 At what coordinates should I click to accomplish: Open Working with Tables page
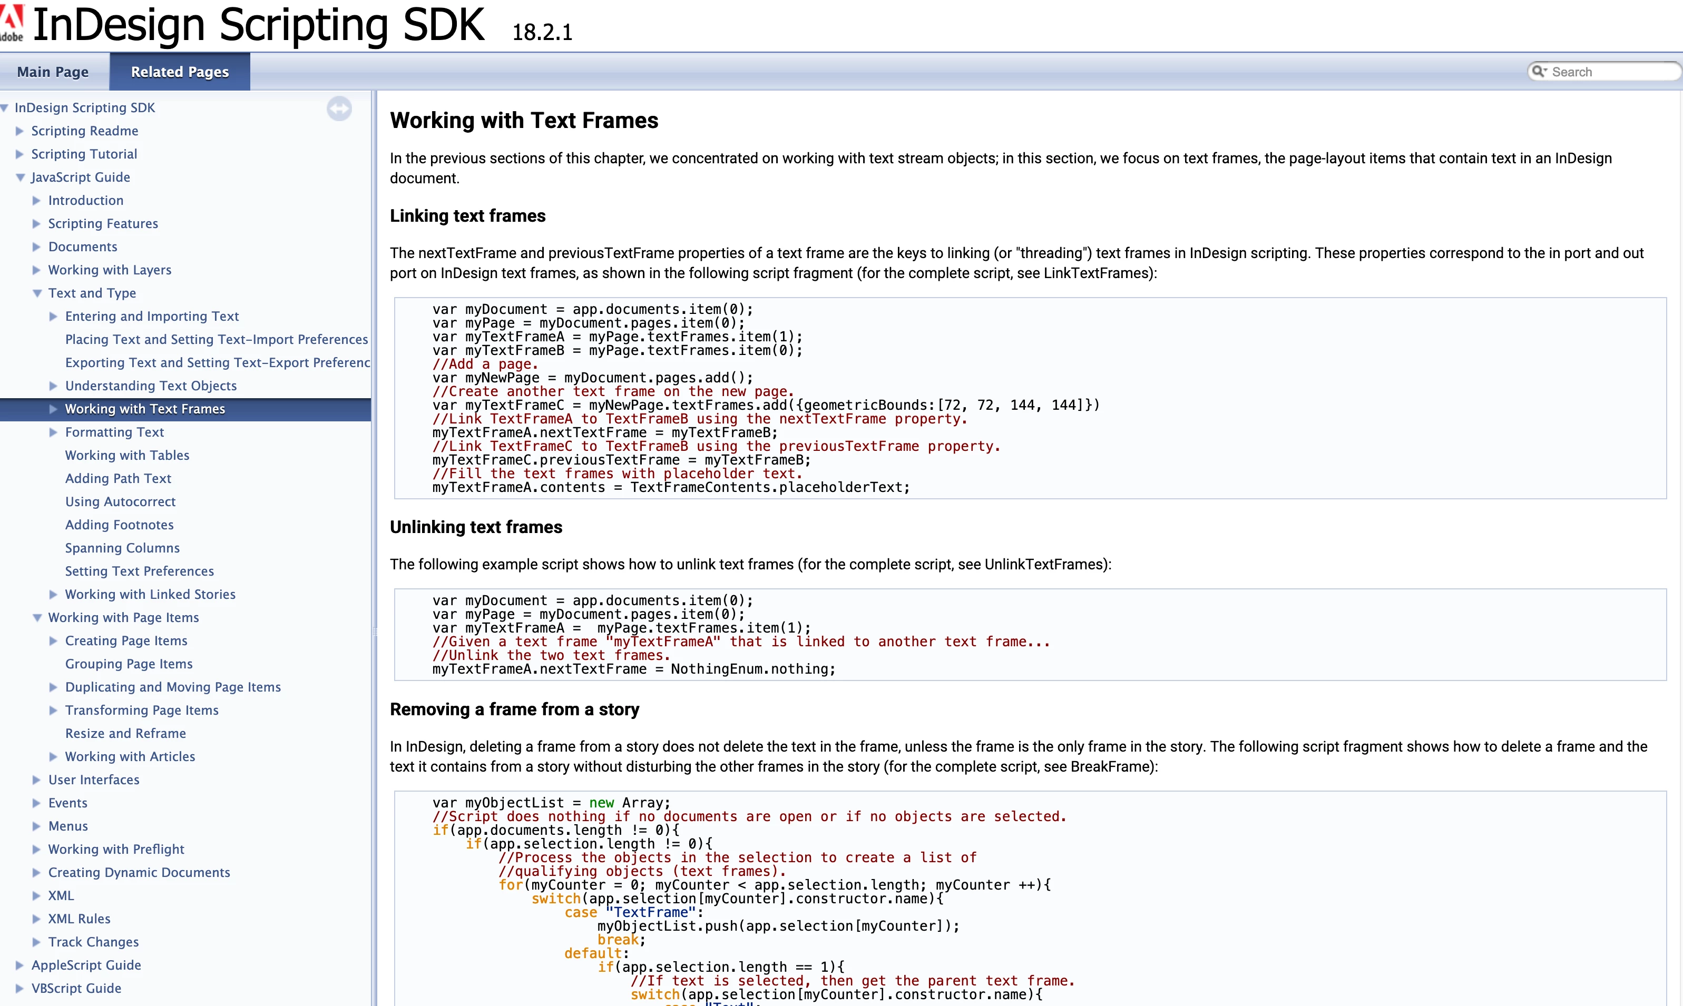[x=127, y=456]
